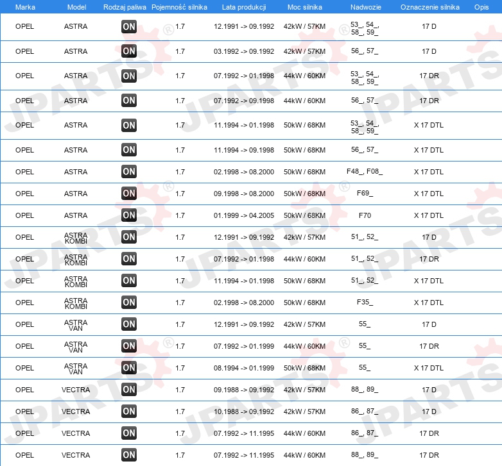This screenshot has width=502, height=466.
Task: Click the ON icon for ASTRA 11.1994 -> 01.1998 53_, 54_
Action: click(x=129, y=125)
